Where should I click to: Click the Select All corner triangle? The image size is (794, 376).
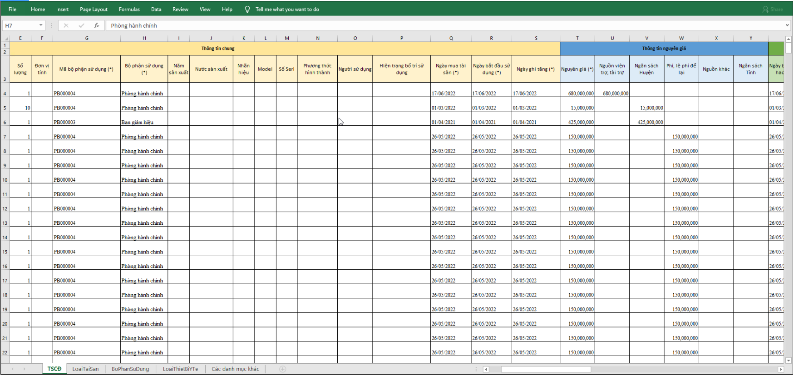[5, 39]
